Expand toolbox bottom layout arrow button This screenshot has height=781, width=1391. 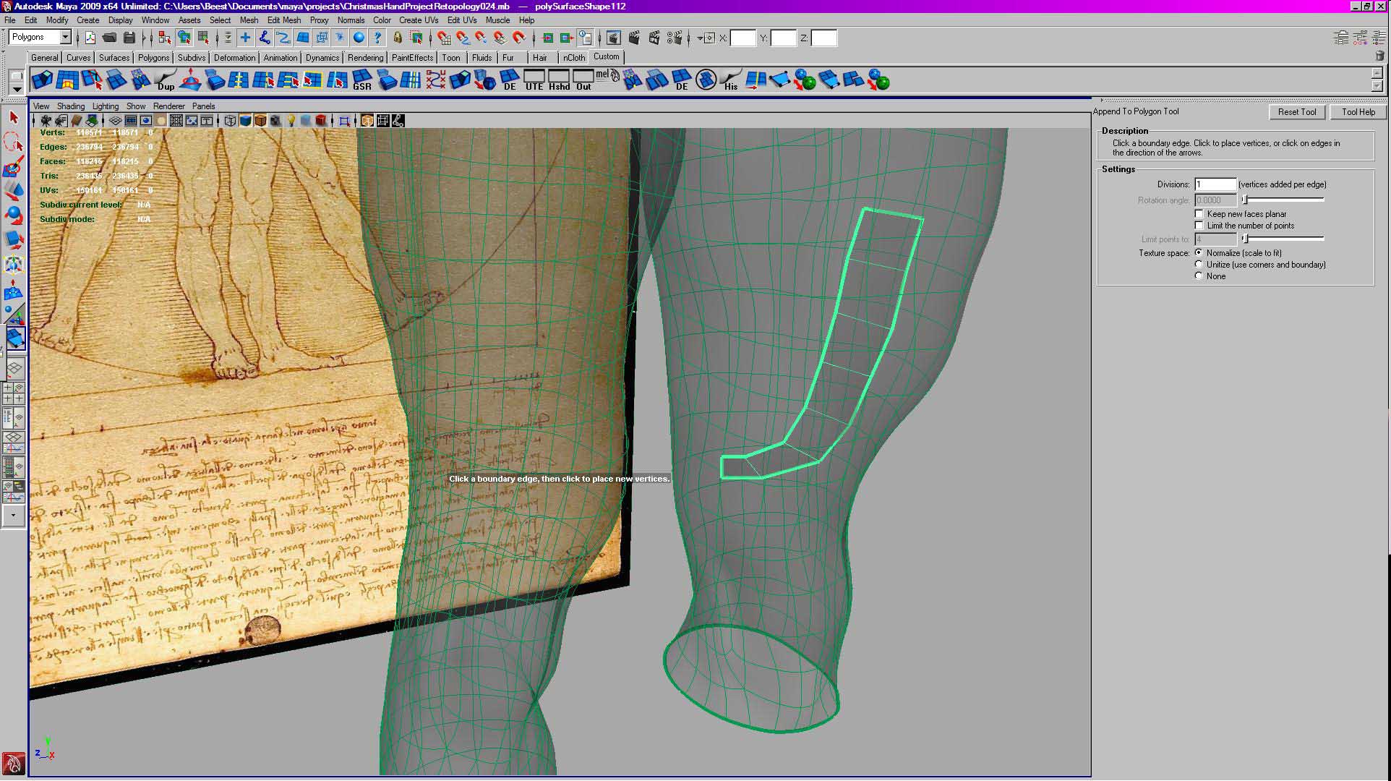pyautogui.click(x=13, y=516)
